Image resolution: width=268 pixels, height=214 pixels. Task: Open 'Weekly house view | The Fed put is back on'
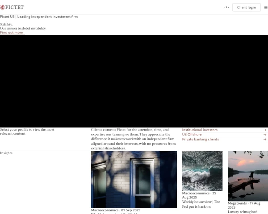click(x=201, y=204)
